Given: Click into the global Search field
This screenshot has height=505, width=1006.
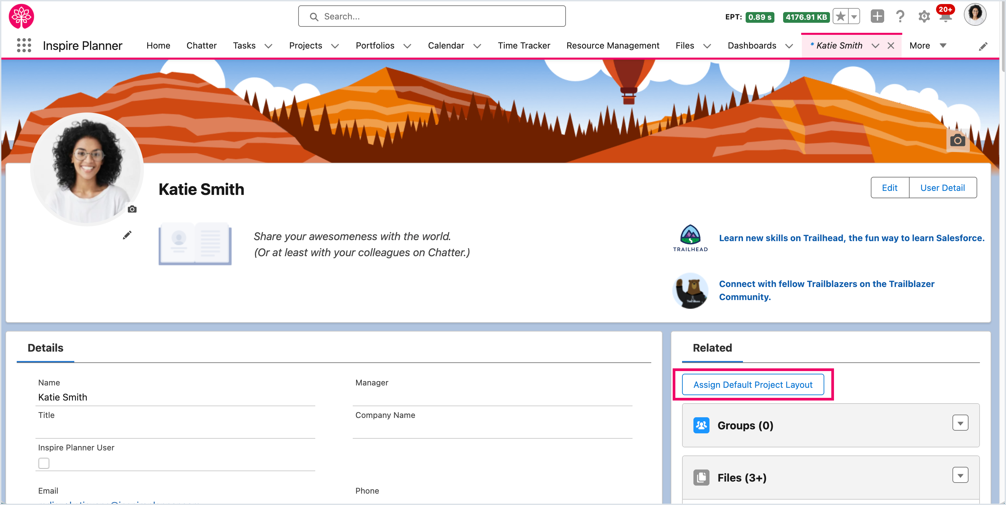Looking at the screenshot, I should pos(431,16).
